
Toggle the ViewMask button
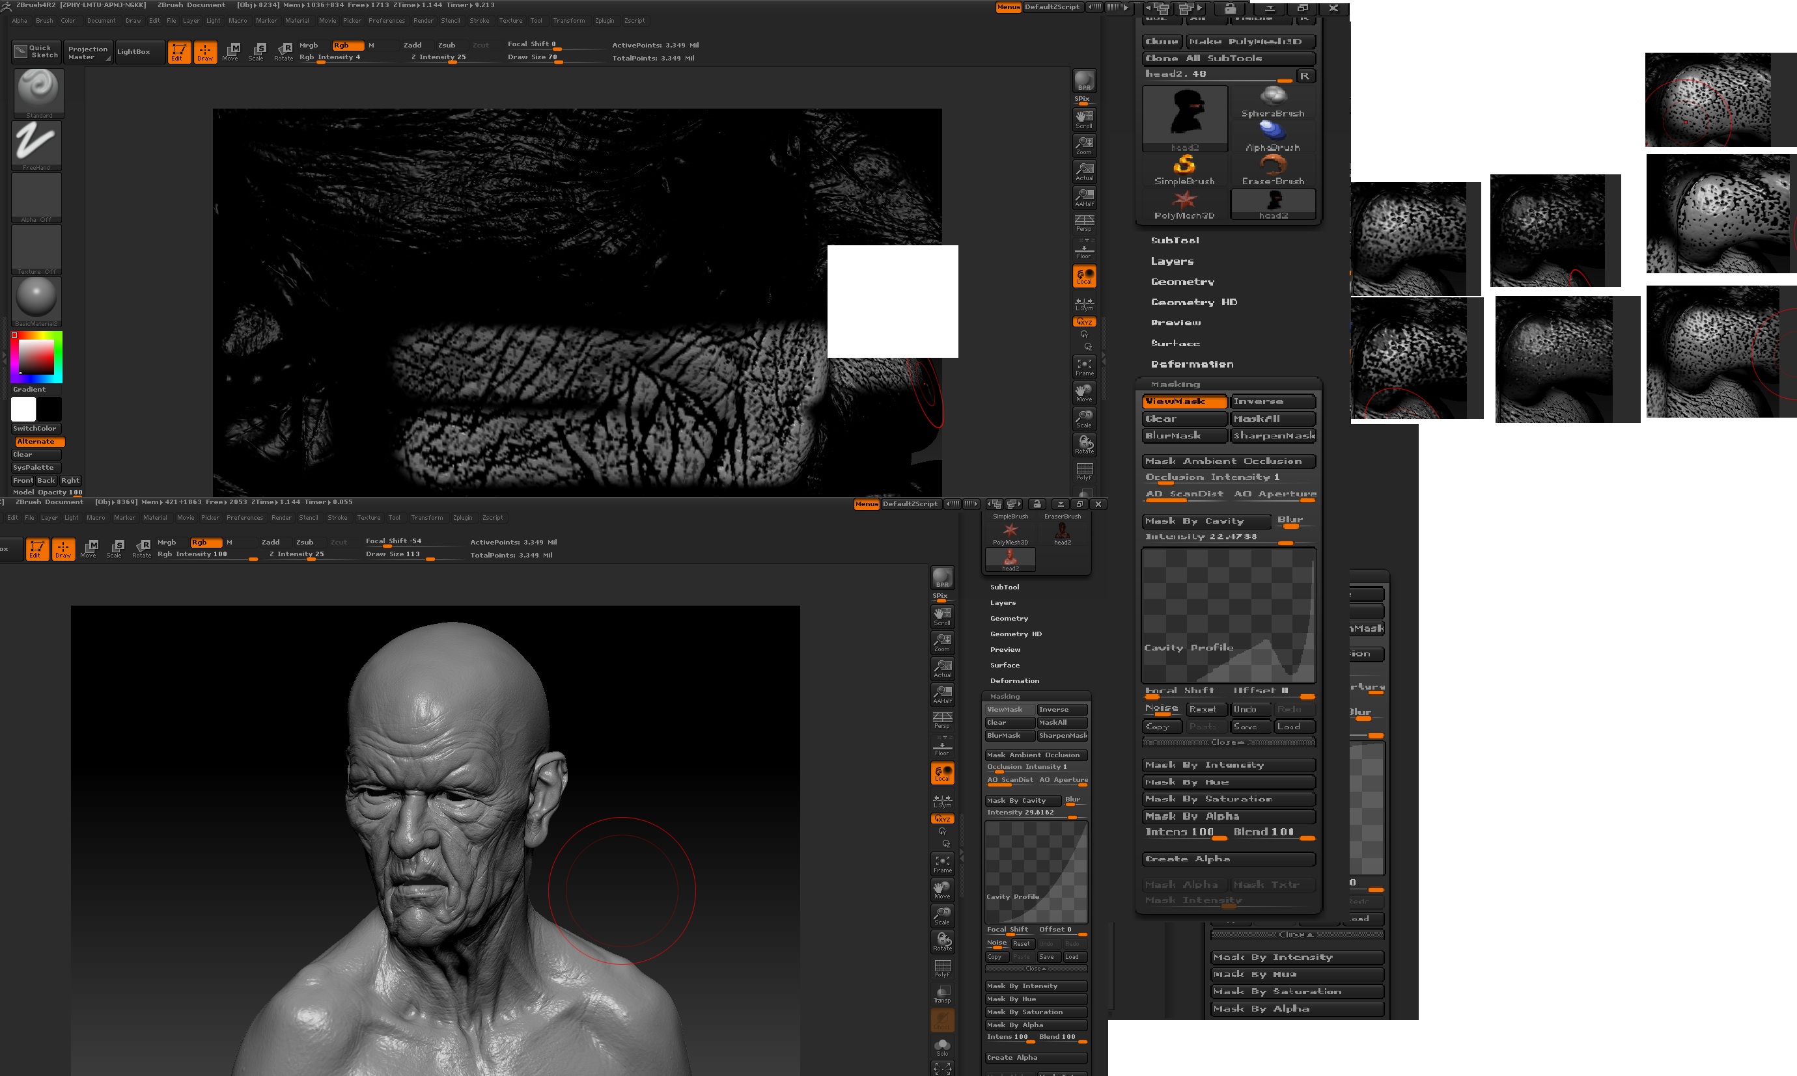(x=1184, y=401)
